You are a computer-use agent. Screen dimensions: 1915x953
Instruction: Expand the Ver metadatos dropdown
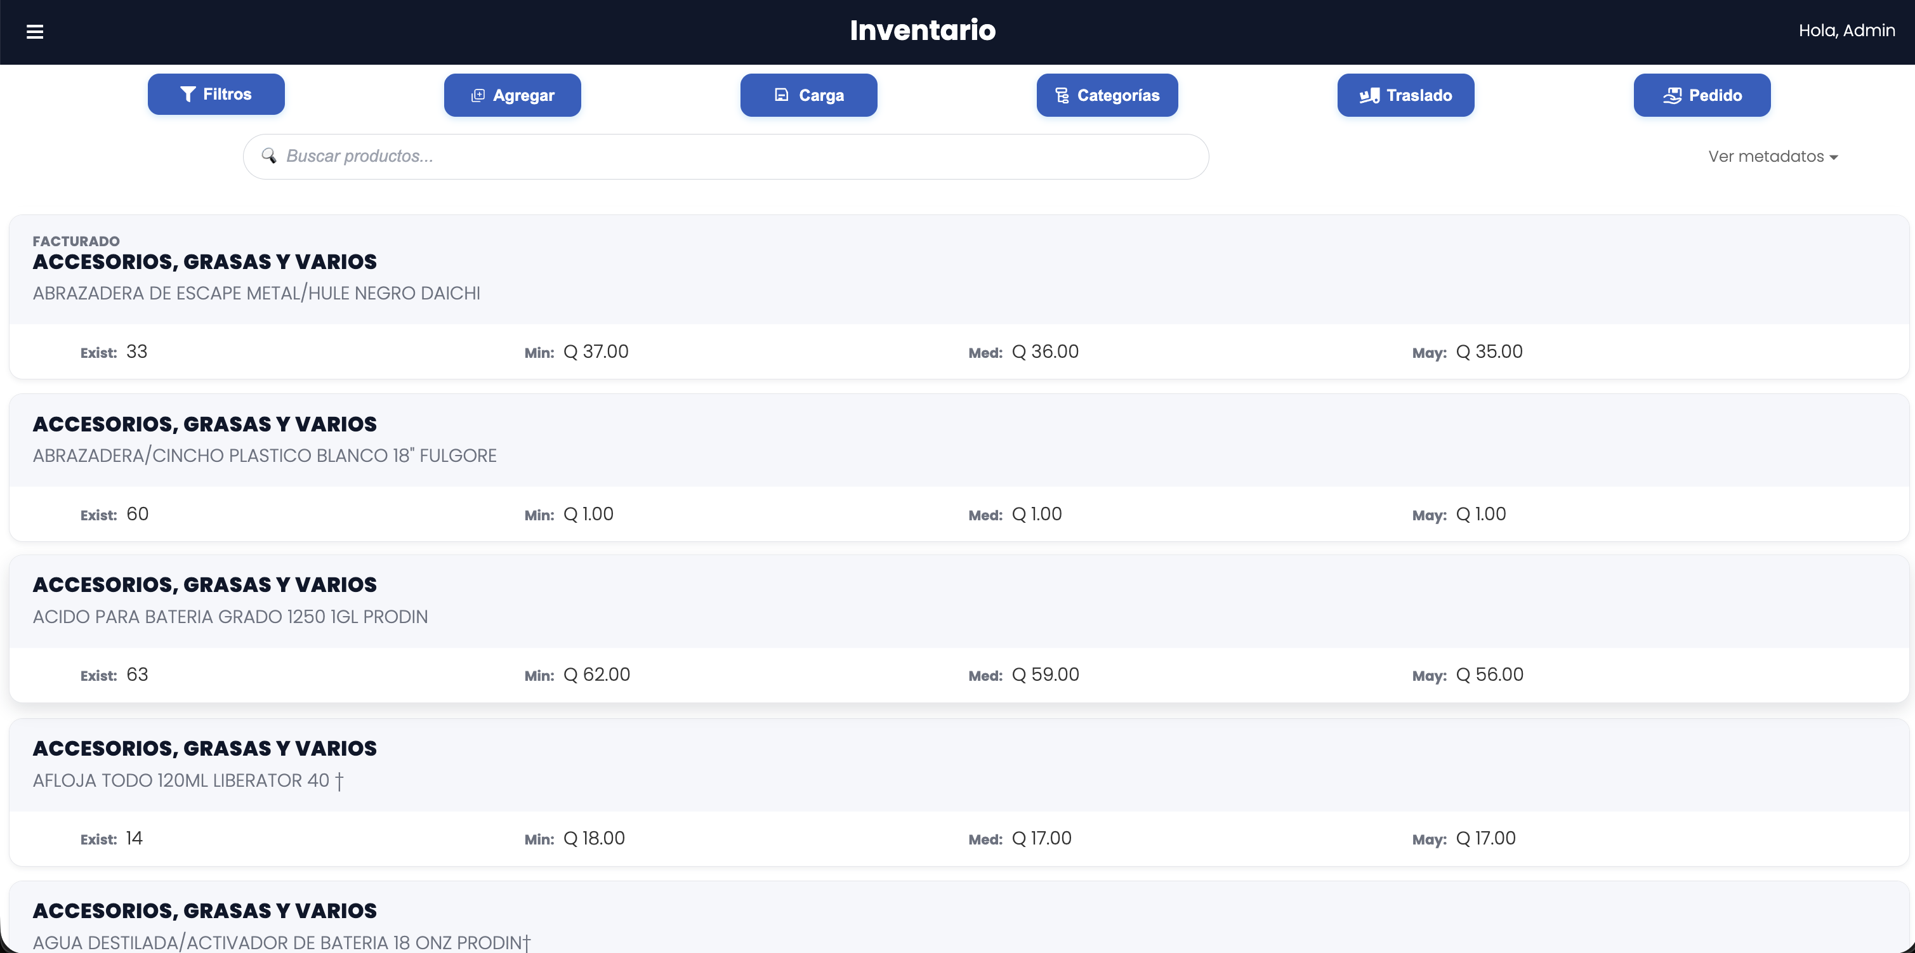point(1766,157)
